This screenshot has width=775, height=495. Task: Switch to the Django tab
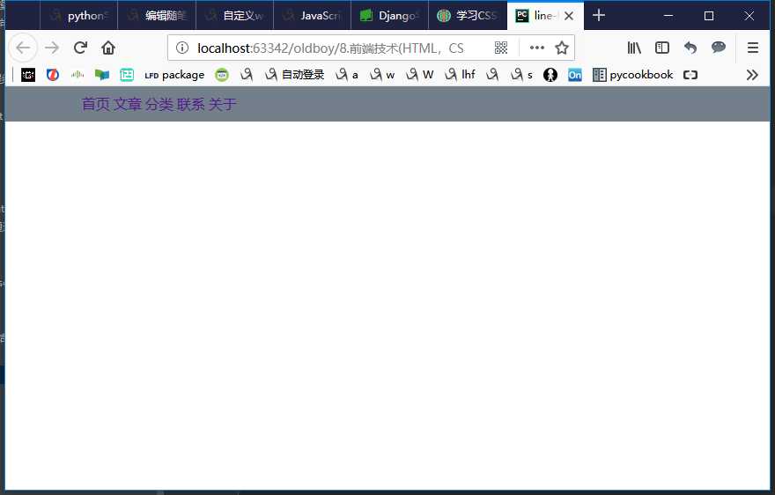point(390,16)
